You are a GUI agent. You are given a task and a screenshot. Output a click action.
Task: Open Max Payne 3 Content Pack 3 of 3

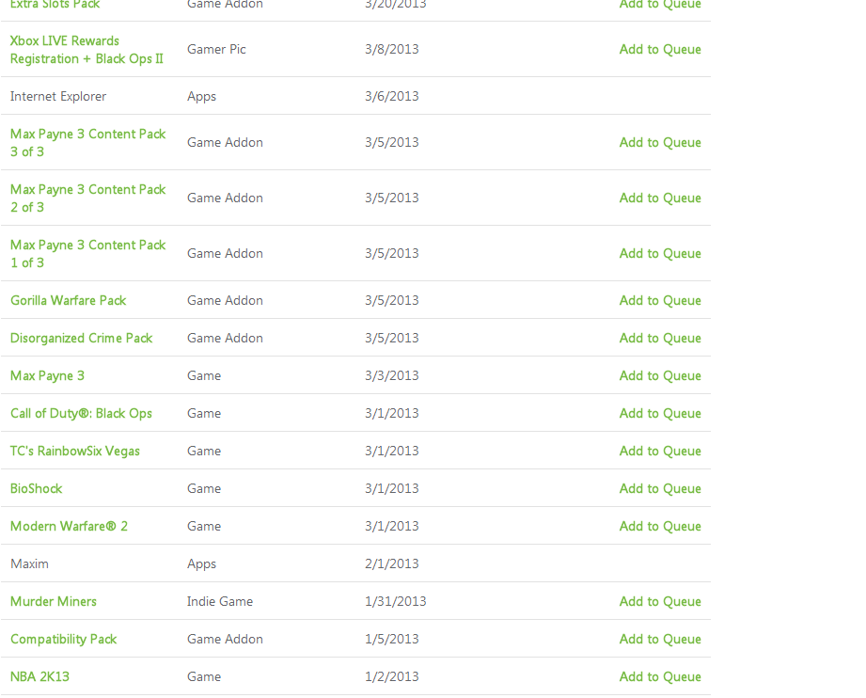(x=87, y=143)
